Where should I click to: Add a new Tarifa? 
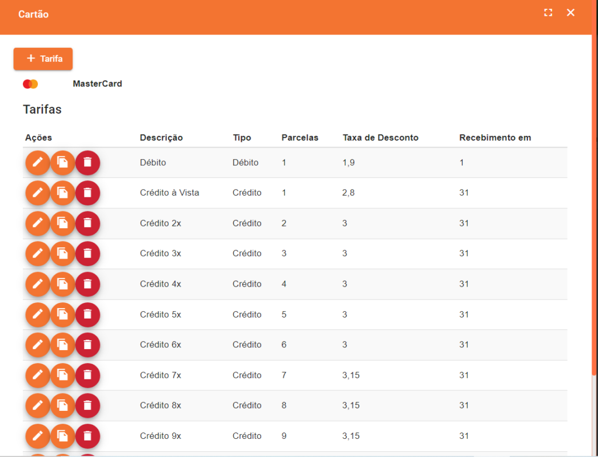[43, 59]
